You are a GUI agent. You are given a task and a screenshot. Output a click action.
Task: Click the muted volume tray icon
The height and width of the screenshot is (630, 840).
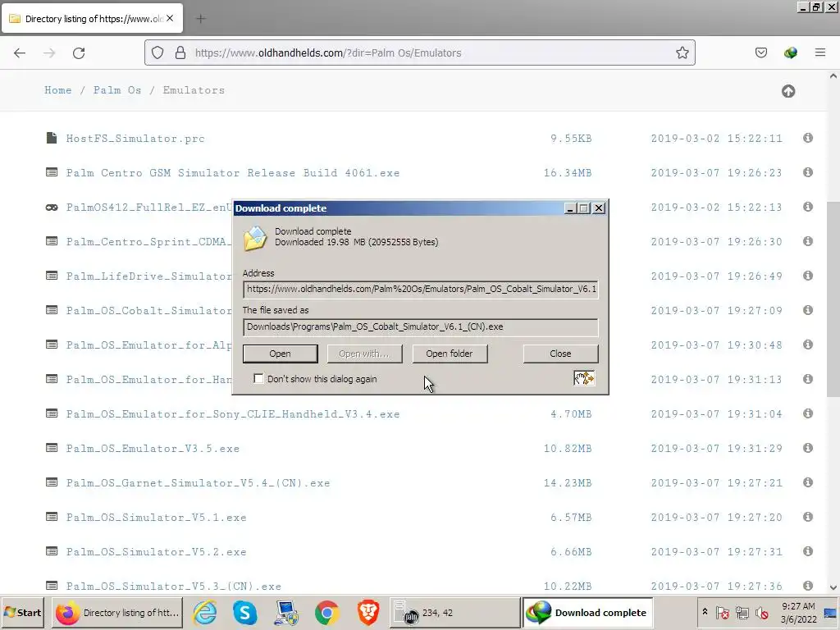[x=761, y=612]
